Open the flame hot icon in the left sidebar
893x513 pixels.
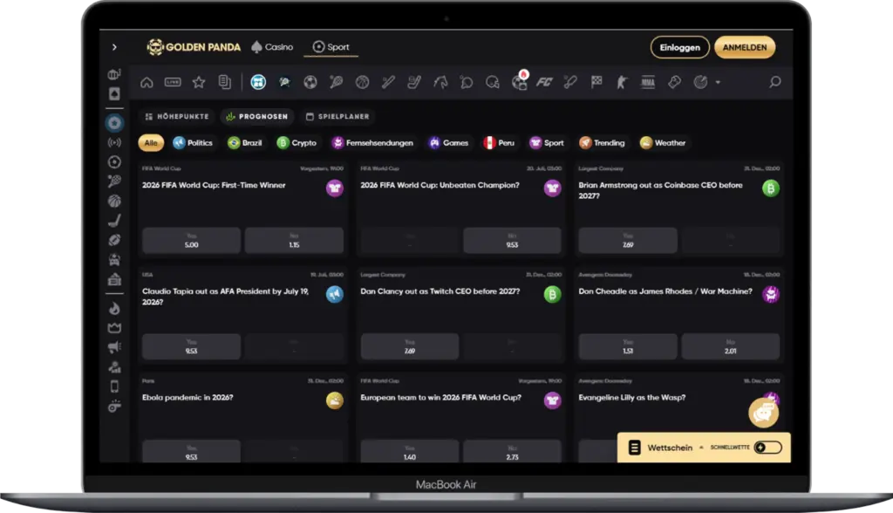click(x=114, y=308)
